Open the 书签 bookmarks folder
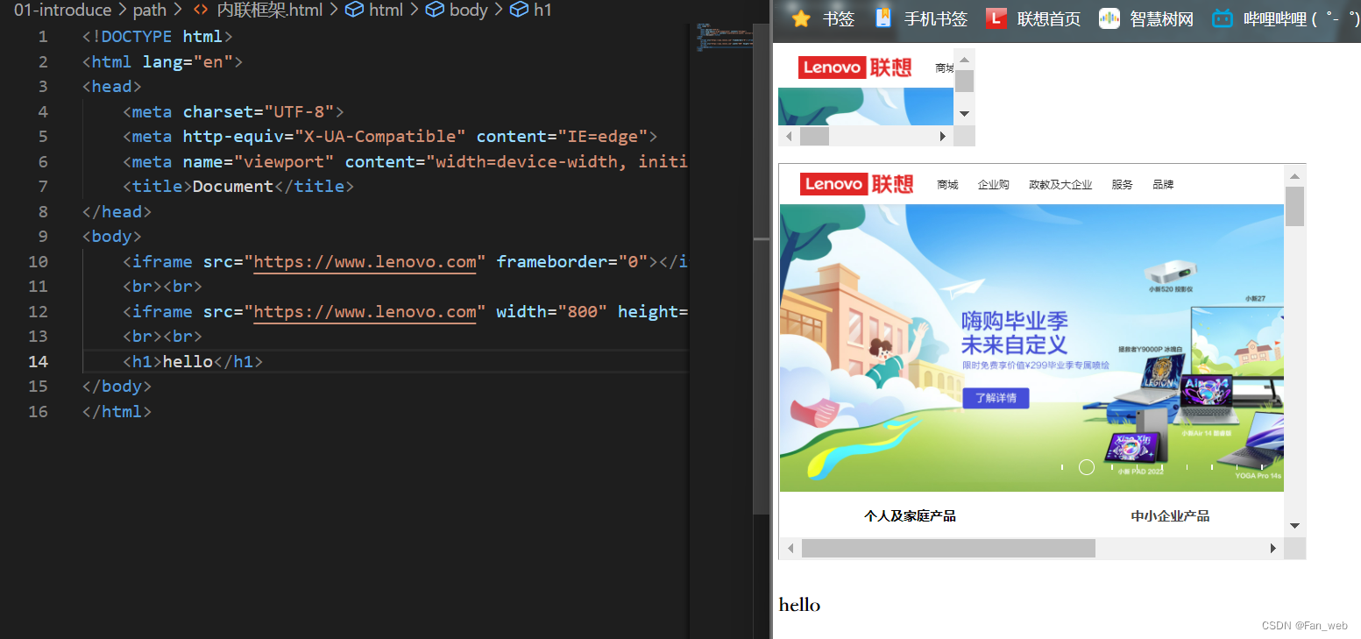The width and height of the screenshot is (1361, 639). click(x=839, y=18)
